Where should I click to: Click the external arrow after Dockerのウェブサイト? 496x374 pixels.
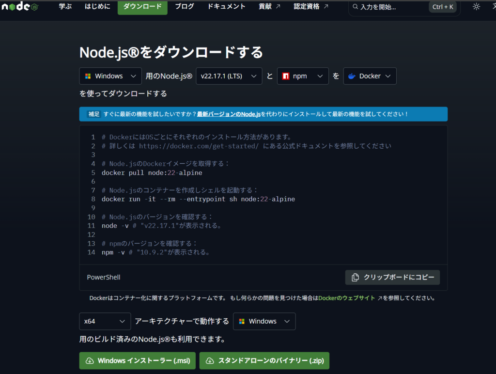pos(379,298)
